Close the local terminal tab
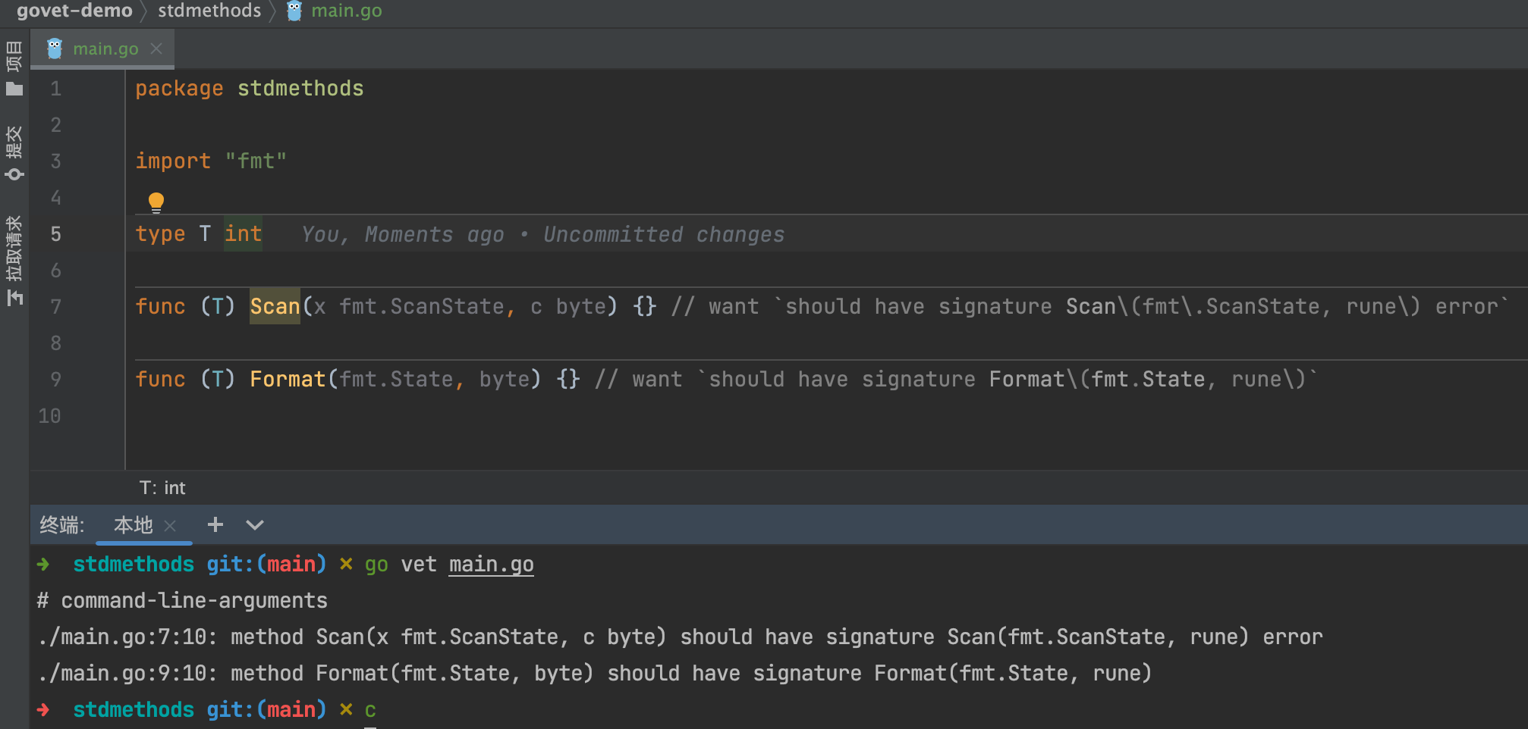Image resolution: width=1528 pixels, height=729 pixels. point(170,525)
